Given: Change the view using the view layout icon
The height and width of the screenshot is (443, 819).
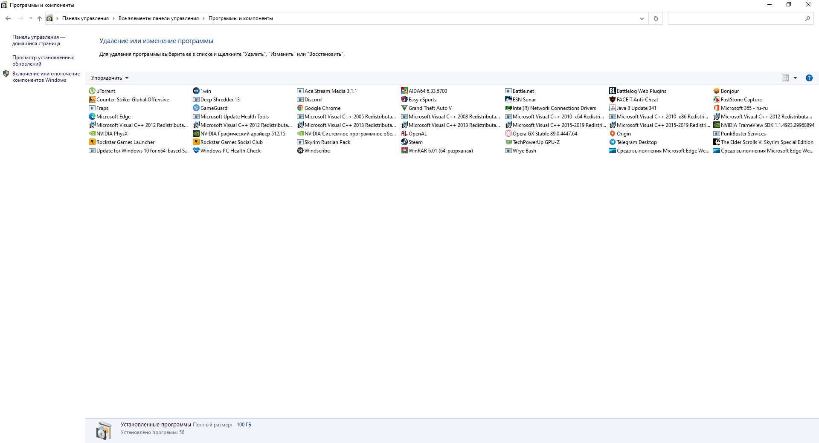Looking at the screenshot, I should tap(785, 78).
